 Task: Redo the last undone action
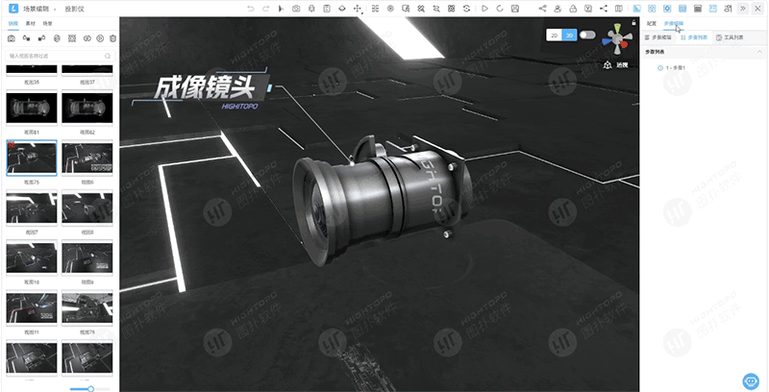pos(266,9)
